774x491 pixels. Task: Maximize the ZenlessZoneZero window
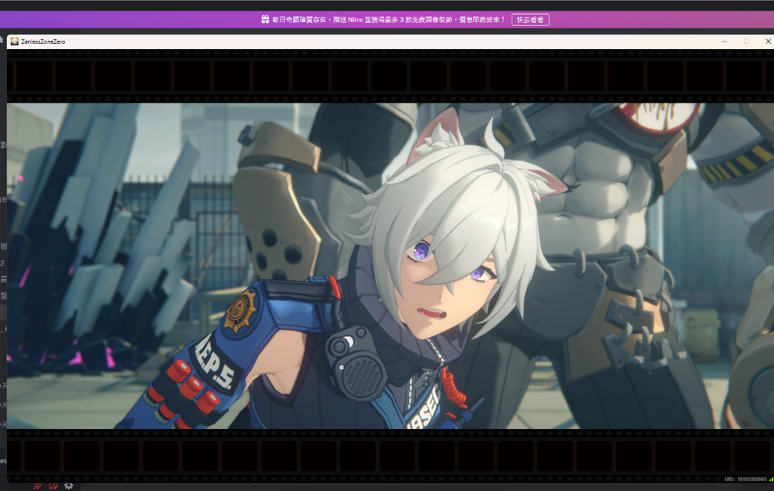tap(746, 42)
